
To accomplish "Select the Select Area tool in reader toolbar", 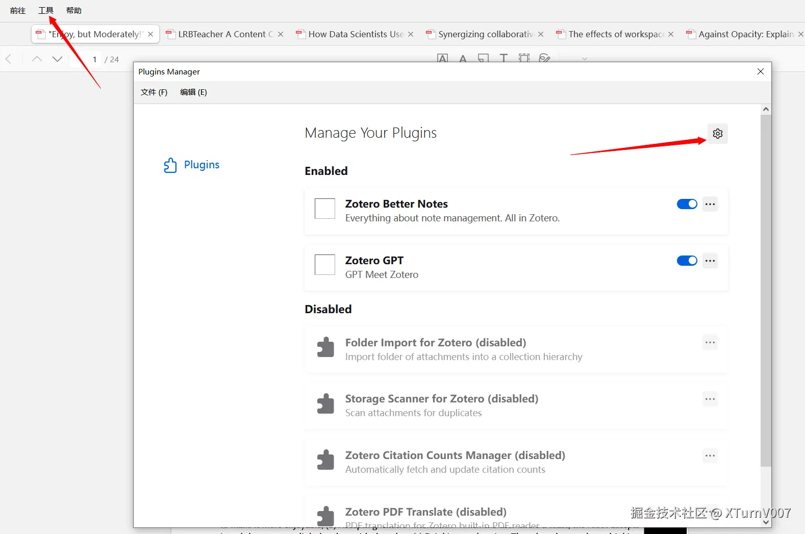I will pyautogui.click(x=524, y=58).
